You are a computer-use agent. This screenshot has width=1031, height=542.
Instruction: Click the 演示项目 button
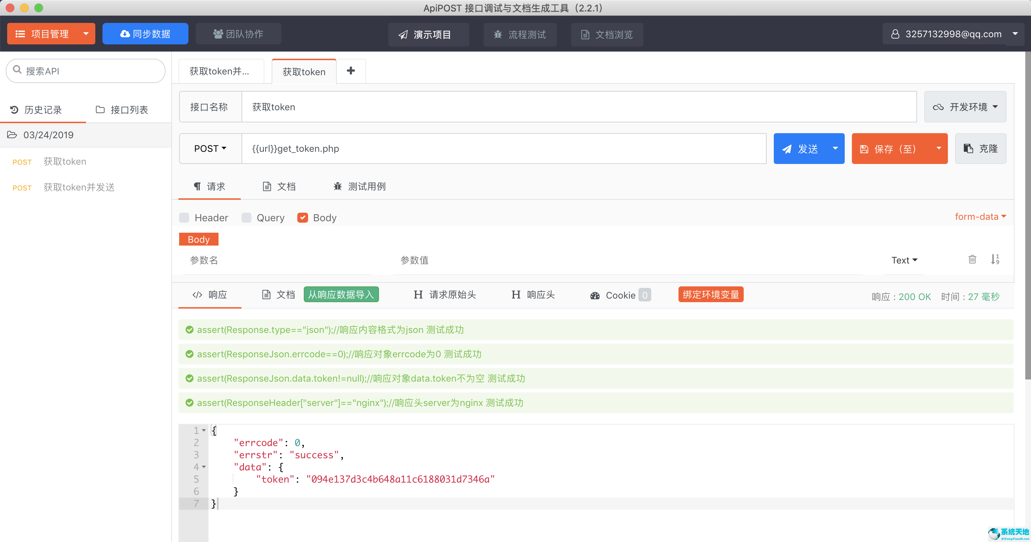pos(429,34)
